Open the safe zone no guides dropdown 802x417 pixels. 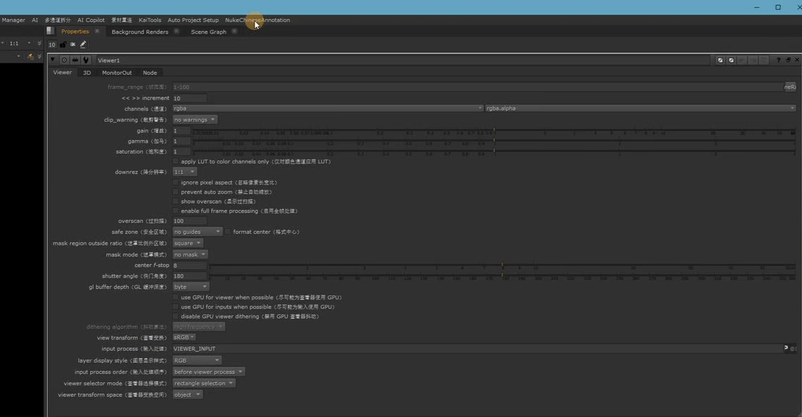point(197,232)
